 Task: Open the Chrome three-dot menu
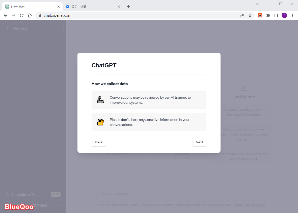(x=292, y=15)
